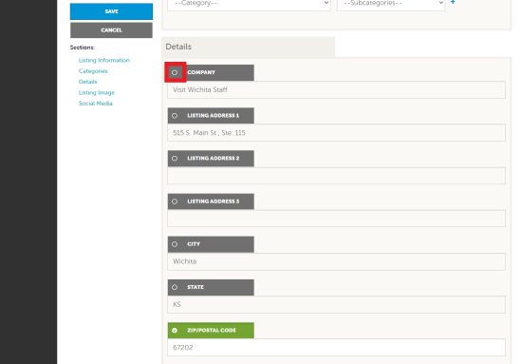This screenshot has width=522, height=364.
Task: Select the Social Media section link
Action: point(96,104)
